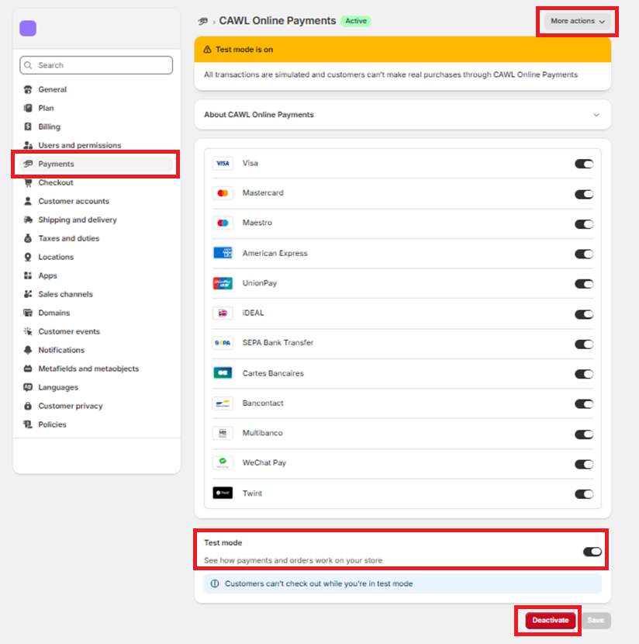Click the Save button
Screen dimensions: 639x644
click(x=596, y=620)
